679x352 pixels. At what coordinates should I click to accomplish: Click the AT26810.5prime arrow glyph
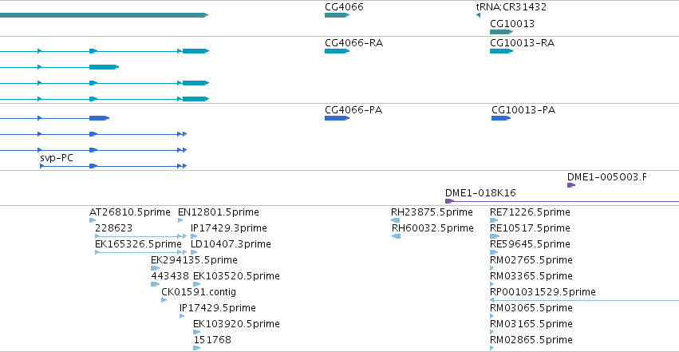[93, 220]
